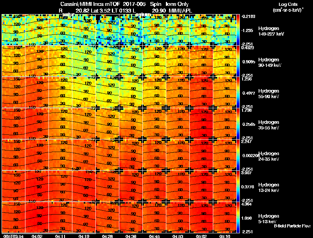Click the 0.2565 colorbar scale value
Viewport: 313px width, 238px height.
pyautogui.click(x=249, y=124)
